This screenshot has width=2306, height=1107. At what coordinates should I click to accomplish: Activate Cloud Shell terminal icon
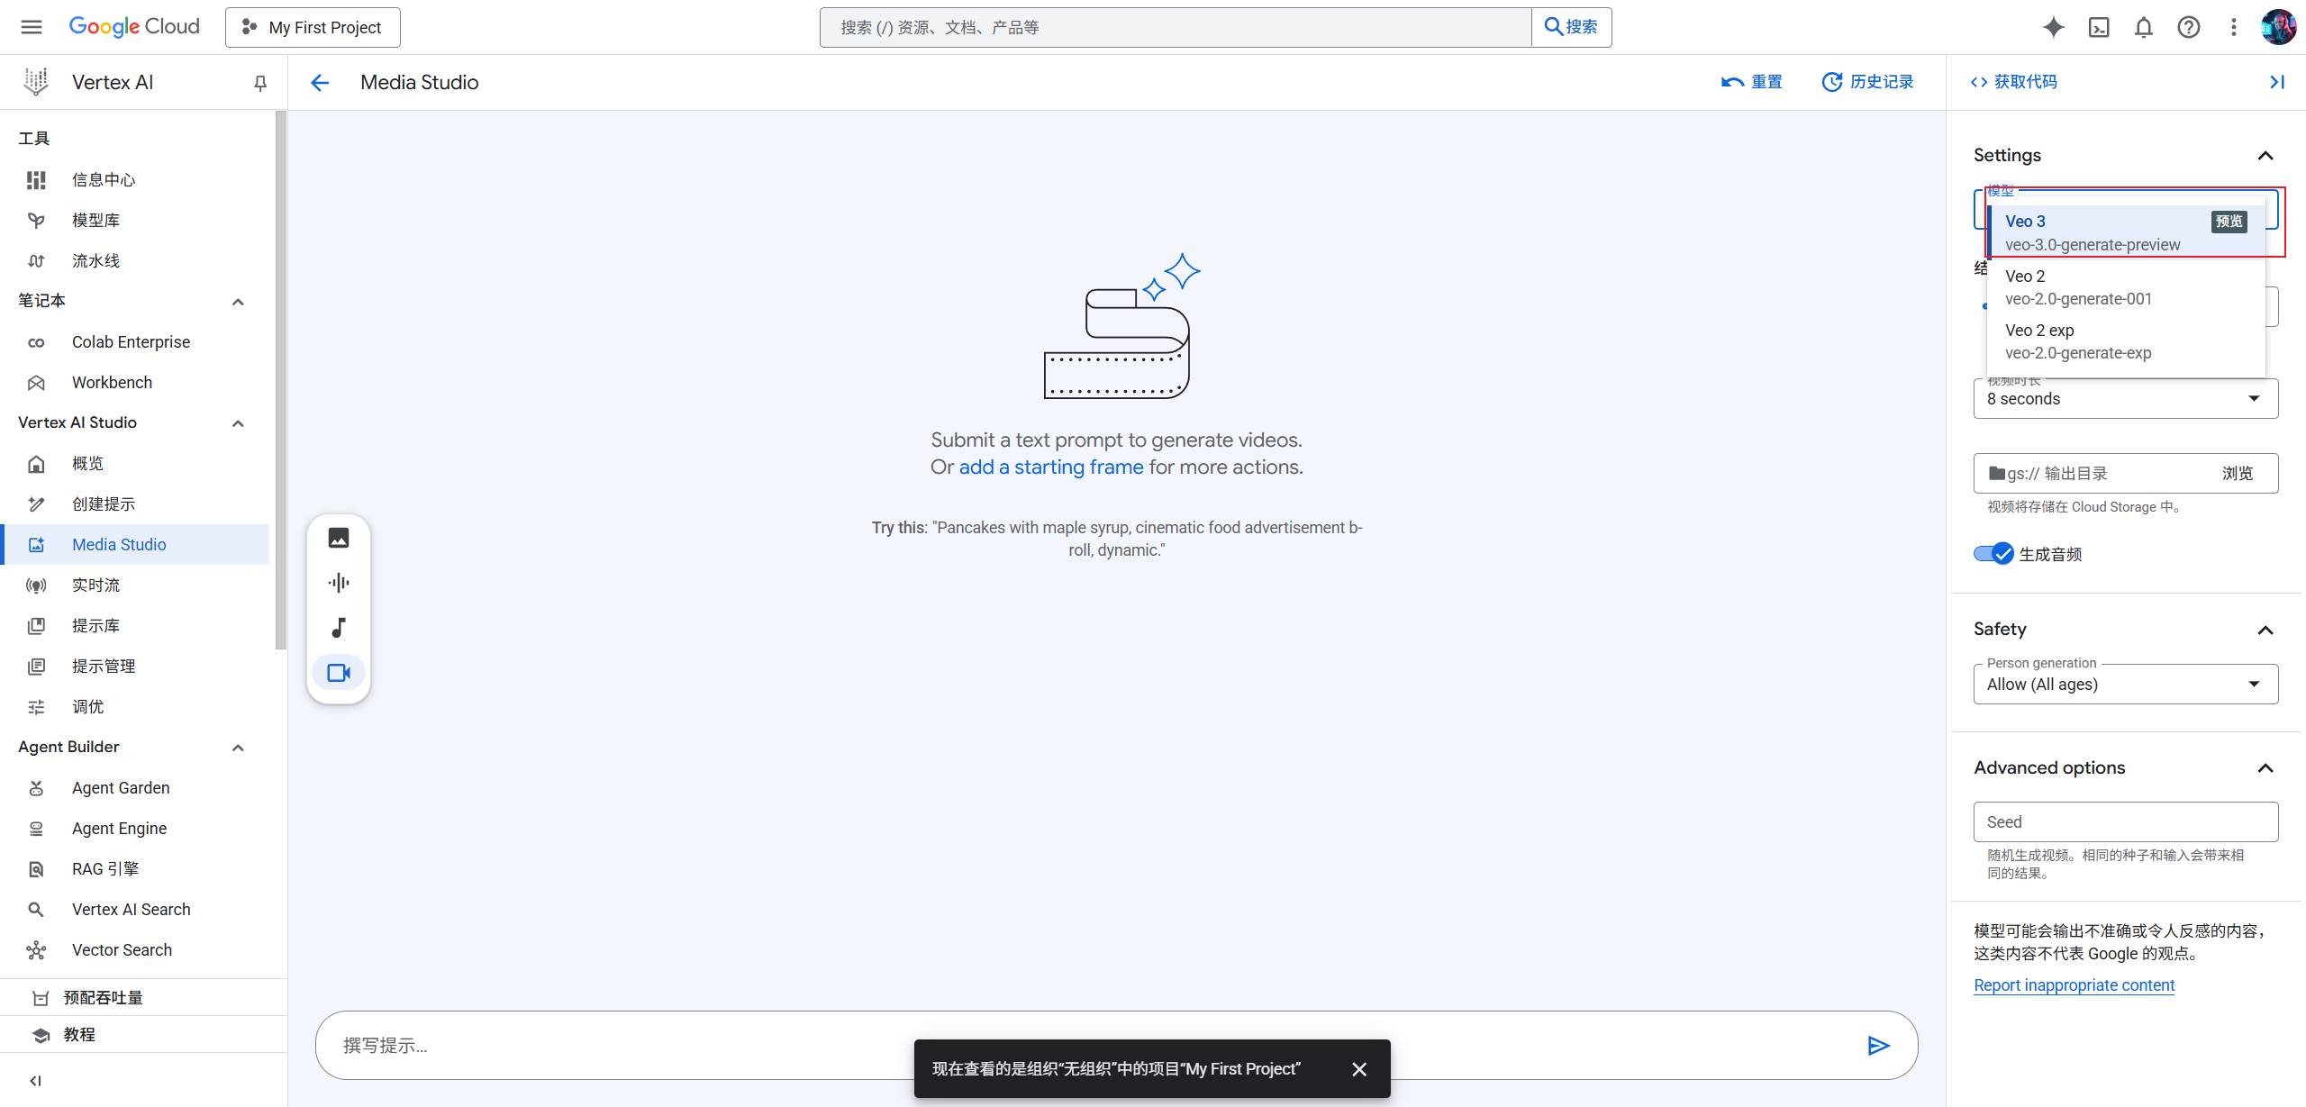2099,27
